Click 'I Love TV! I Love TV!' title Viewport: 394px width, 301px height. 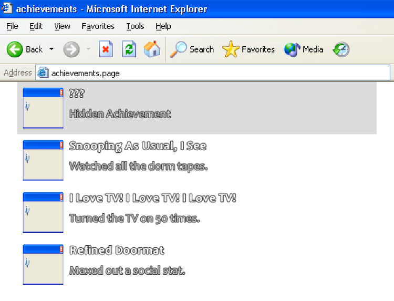[153, 198]
